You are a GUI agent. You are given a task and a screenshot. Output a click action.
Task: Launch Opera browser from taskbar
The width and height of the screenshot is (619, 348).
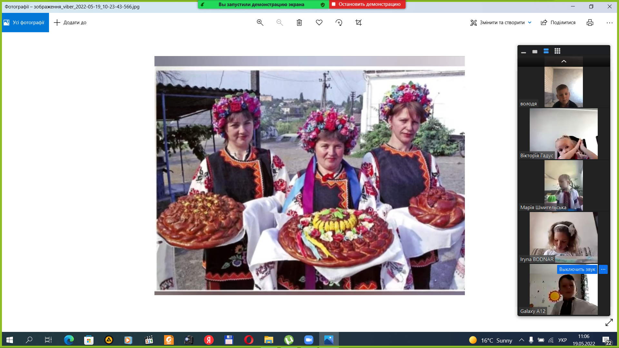coord(249,340)
